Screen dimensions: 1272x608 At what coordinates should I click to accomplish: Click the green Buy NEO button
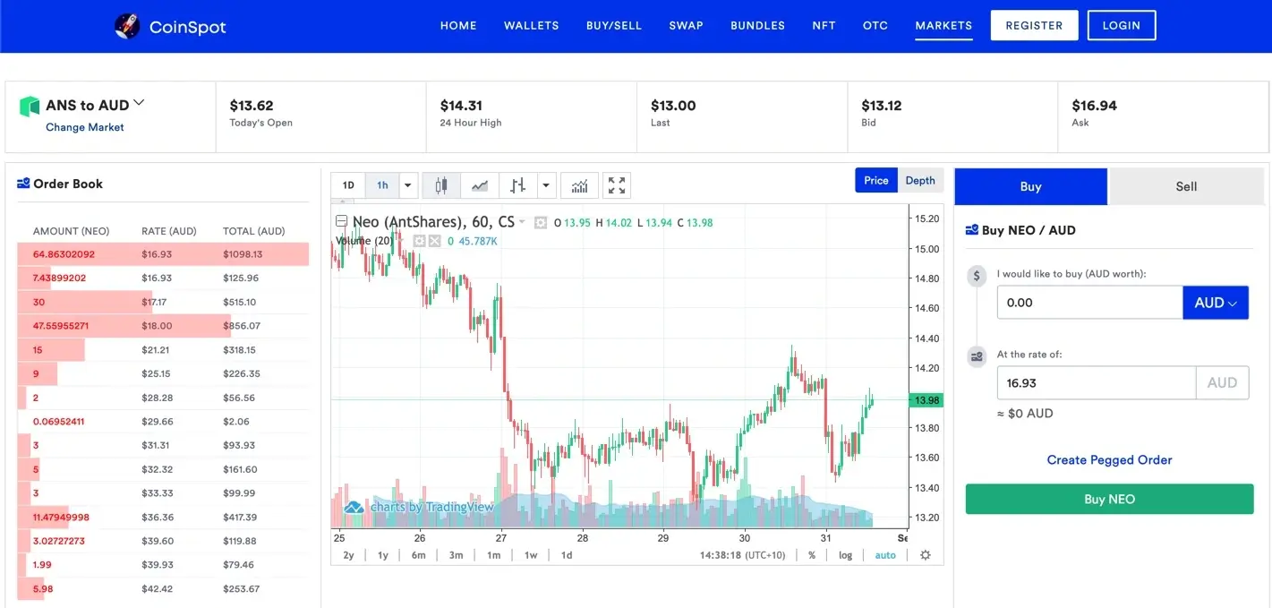(x=1109, y=499)
